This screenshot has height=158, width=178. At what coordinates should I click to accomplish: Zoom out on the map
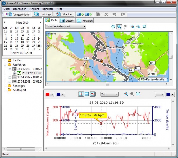click(138, 27)
